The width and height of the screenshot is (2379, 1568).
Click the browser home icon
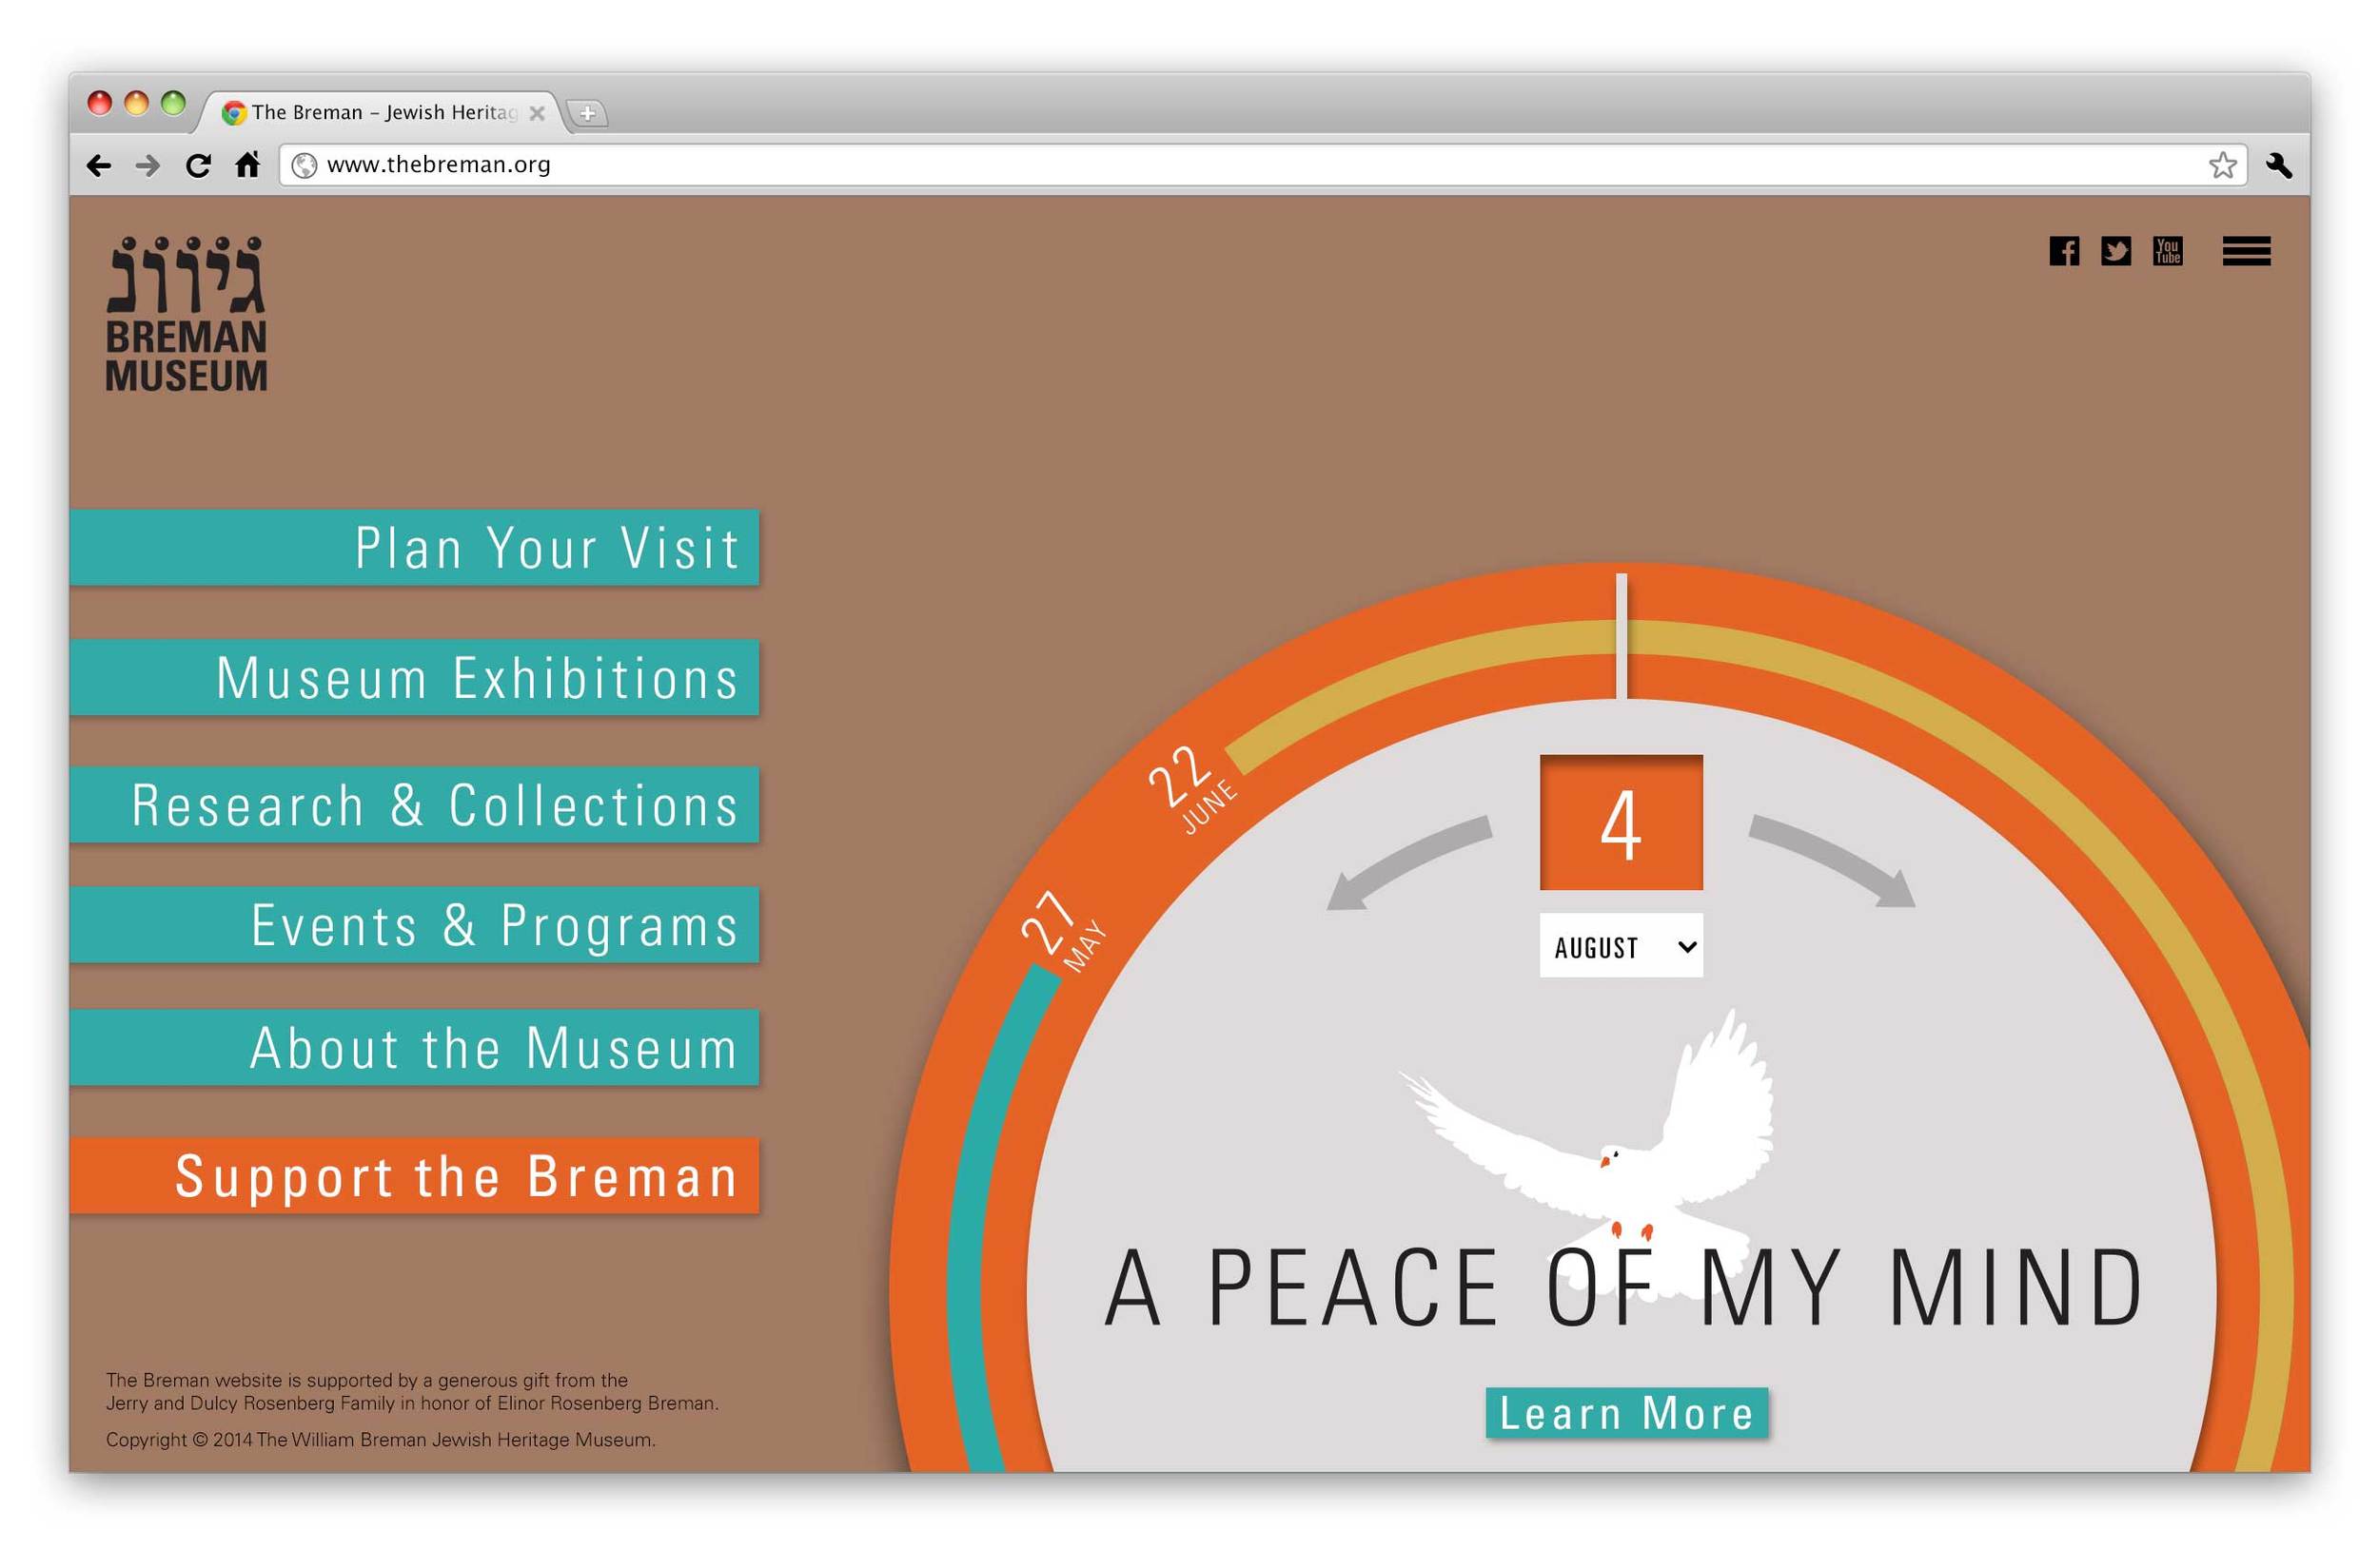[x=247, y=164]
